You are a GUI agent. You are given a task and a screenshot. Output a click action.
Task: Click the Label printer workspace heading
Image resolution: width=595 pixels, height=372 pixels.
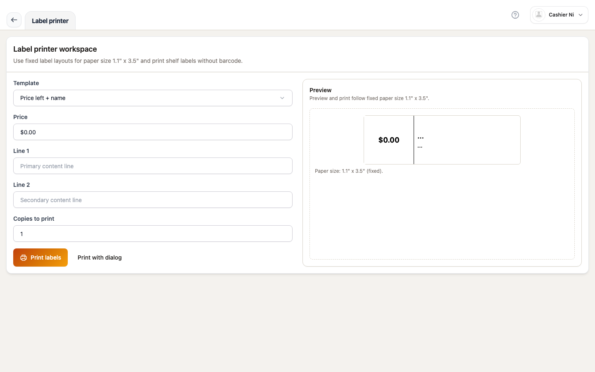55,49
